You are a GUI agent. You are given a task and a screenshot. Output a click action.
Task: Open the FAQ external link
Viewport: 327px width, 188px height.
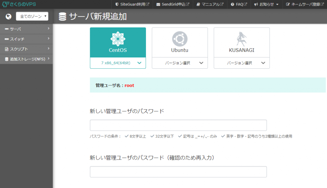coord(239,4)
